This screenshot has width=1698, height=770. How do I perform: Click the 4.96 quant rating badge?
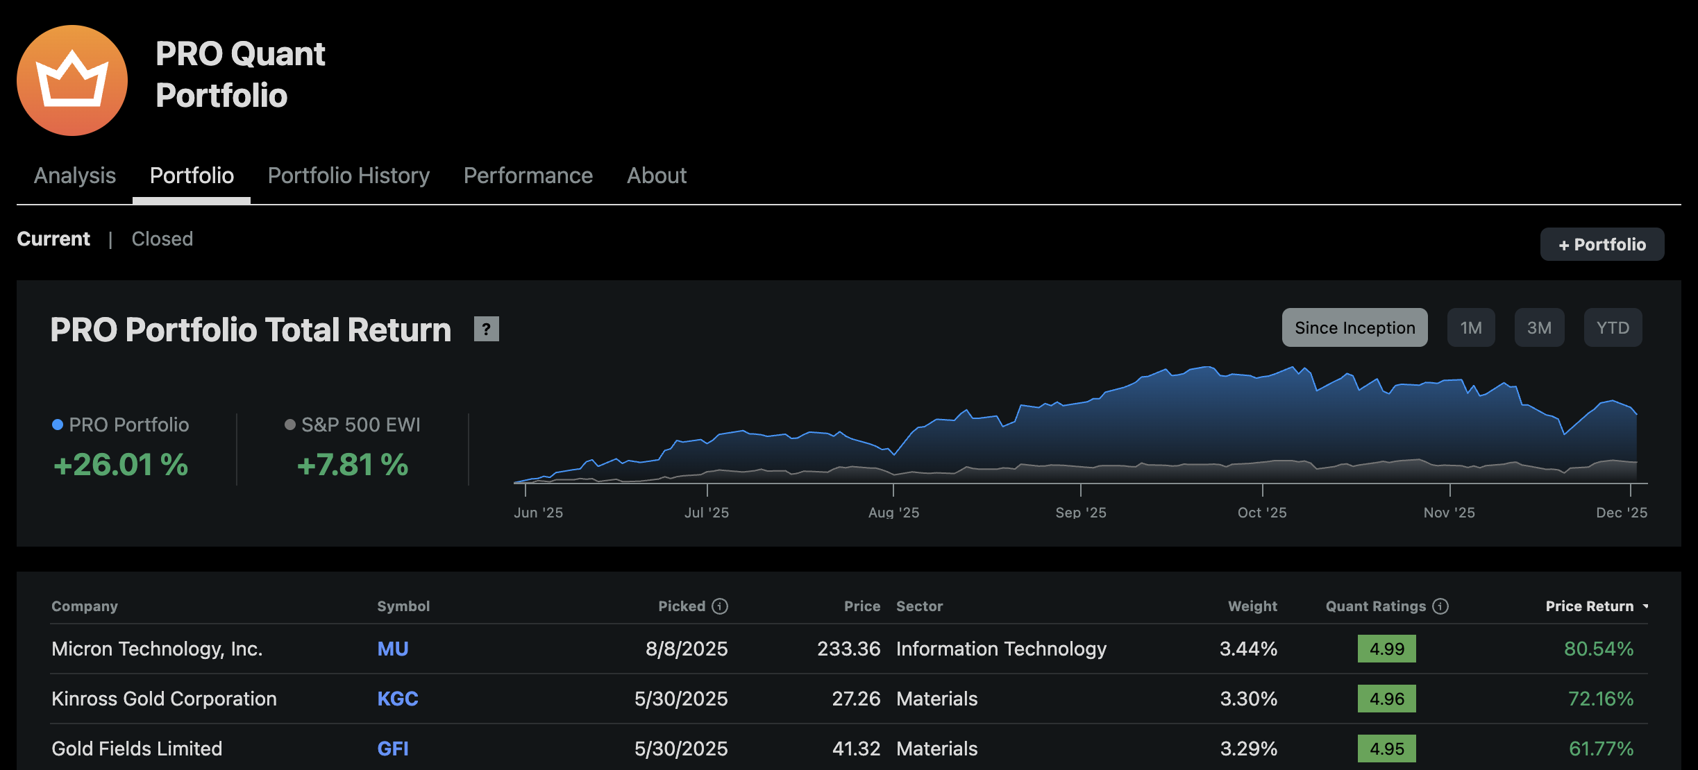click(x=1386, y=699)
